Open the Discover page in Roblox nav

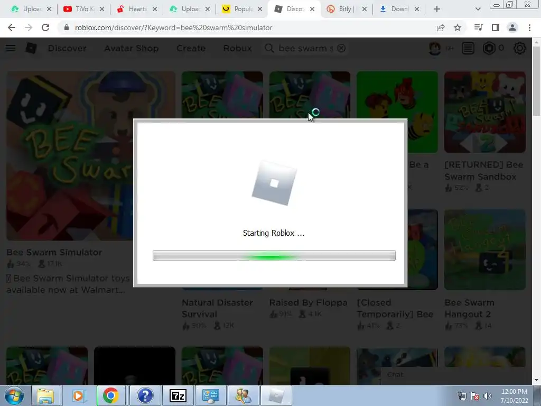(x=67, y=48)
